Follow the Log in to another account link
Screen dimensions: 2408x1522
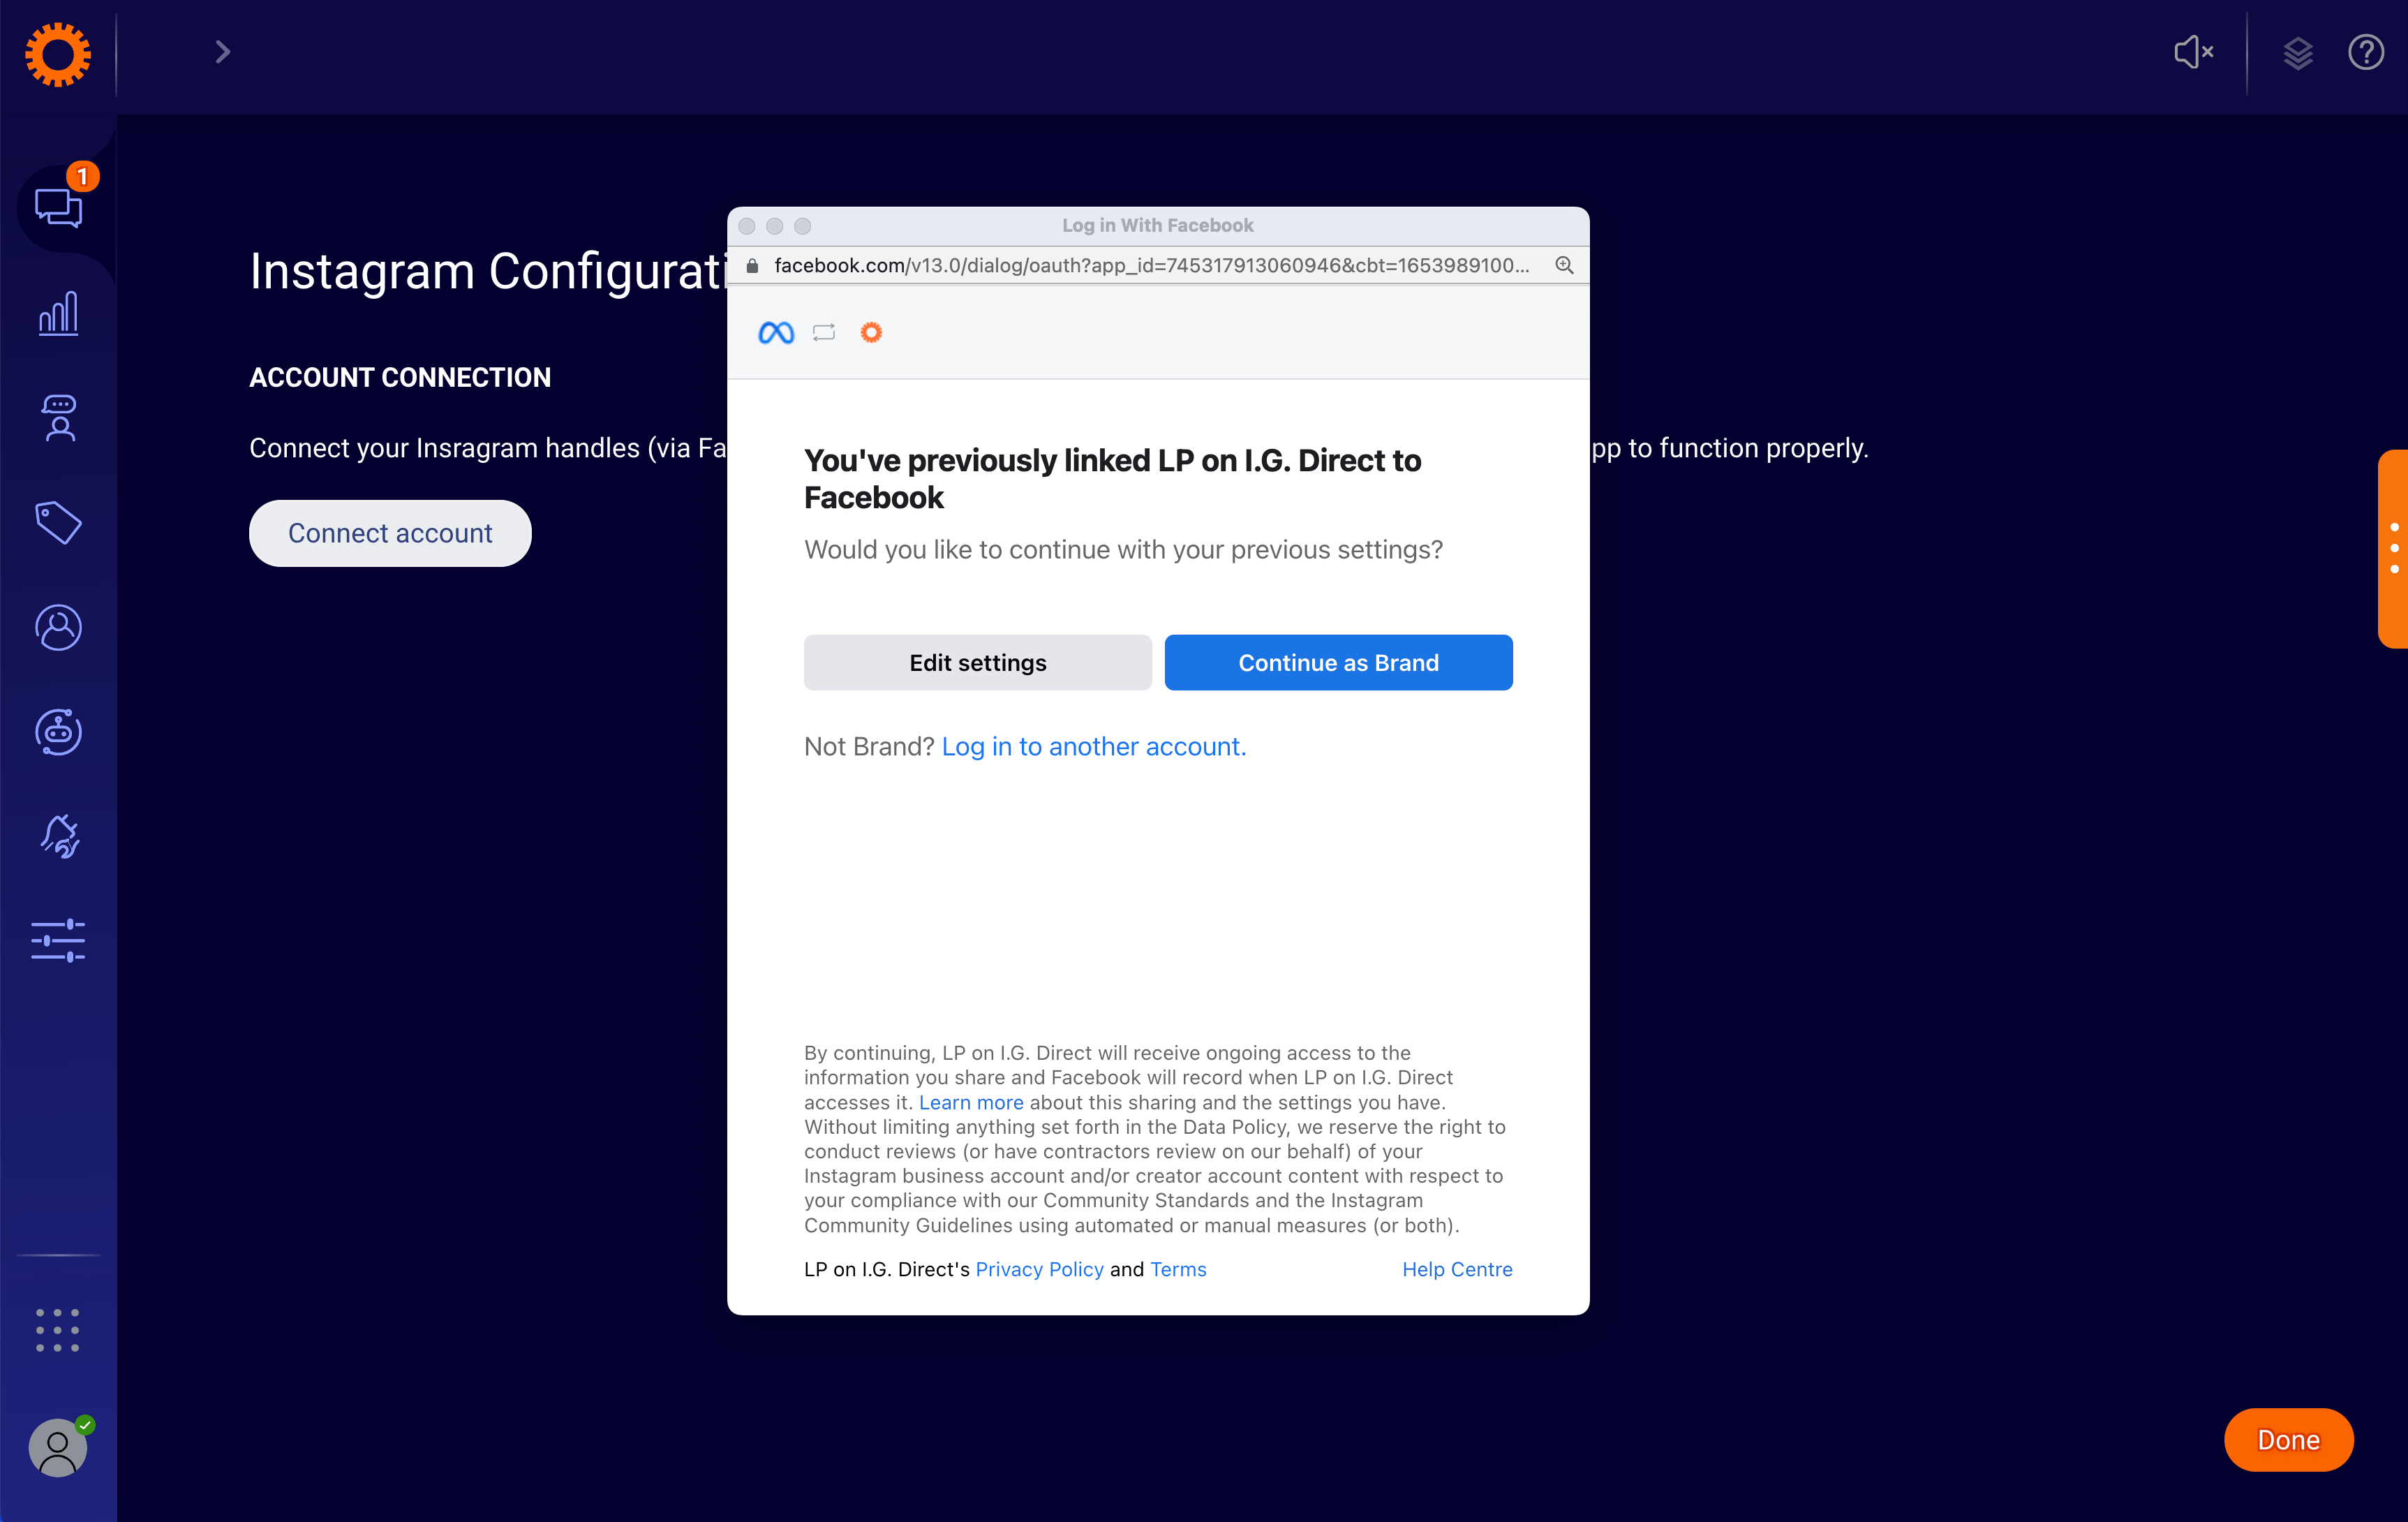click(1094, 746)
